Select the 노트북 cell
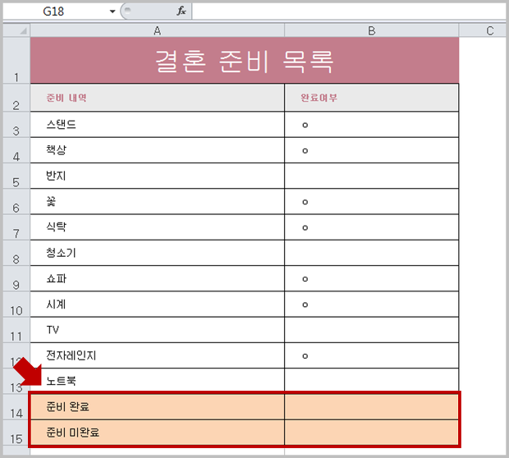The image size is (509, 458). coord(157,380)
